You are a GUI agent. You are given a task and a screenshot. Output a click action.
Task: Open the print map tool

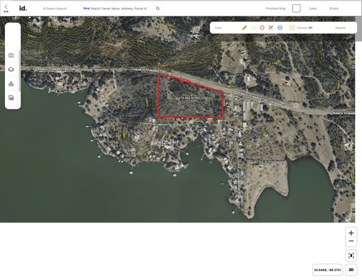point(280,28)
